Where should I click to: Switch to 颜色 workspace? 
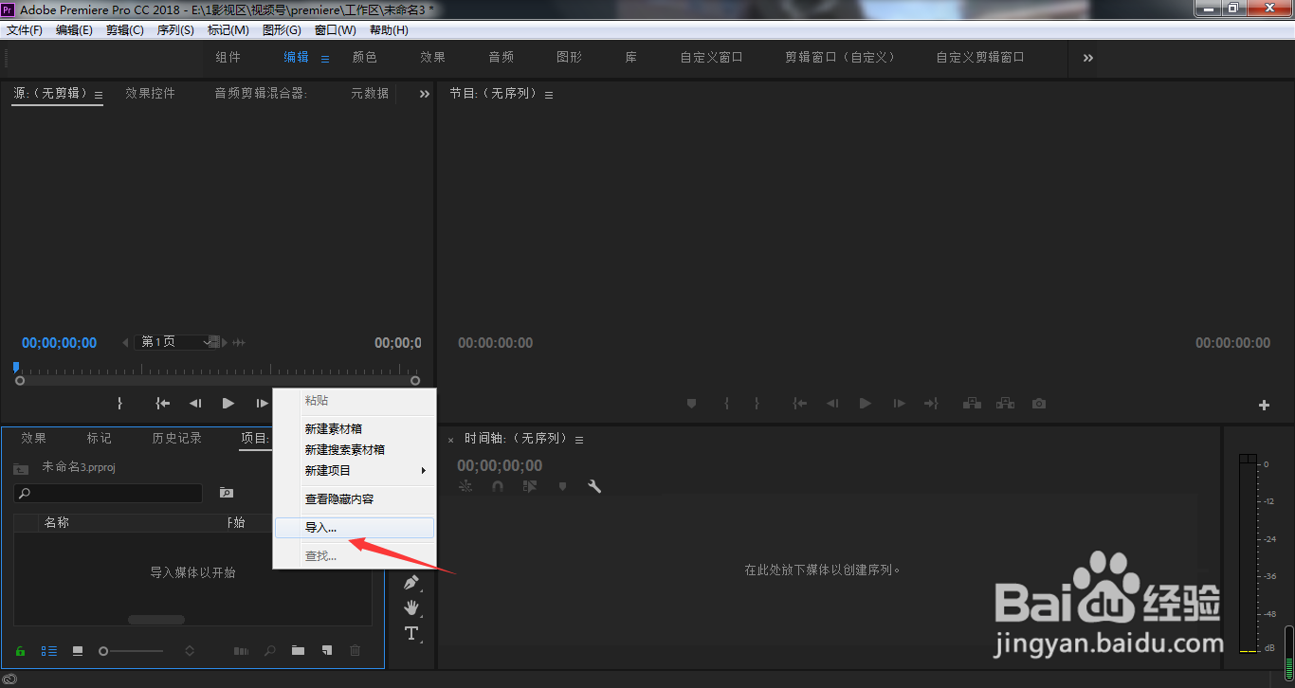point(365,57)
